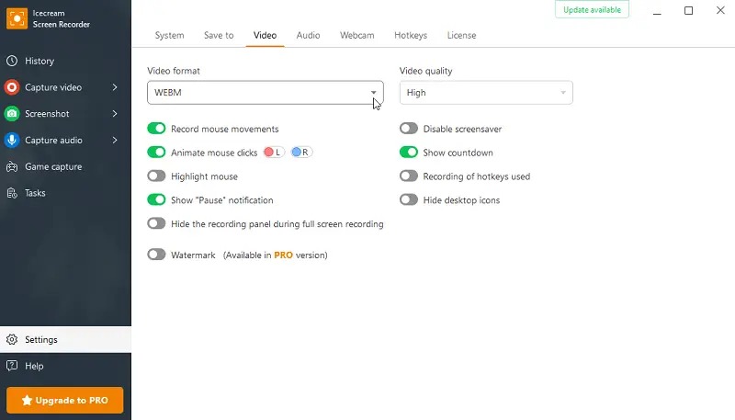Image resolution: width=735 pixels, height=420 pixels.
Task: Open the Help sidebar item
Action: coord(65,366)
